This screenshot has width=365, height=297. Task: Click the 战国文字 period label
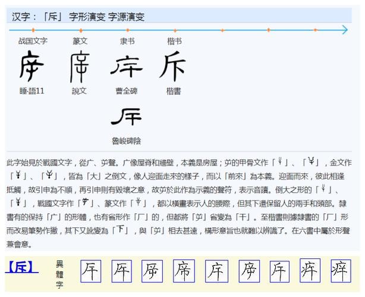33,41
